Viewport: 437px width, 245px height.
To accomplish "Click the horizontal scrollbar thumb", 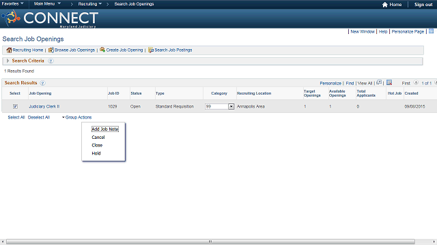I will point(210,242).
